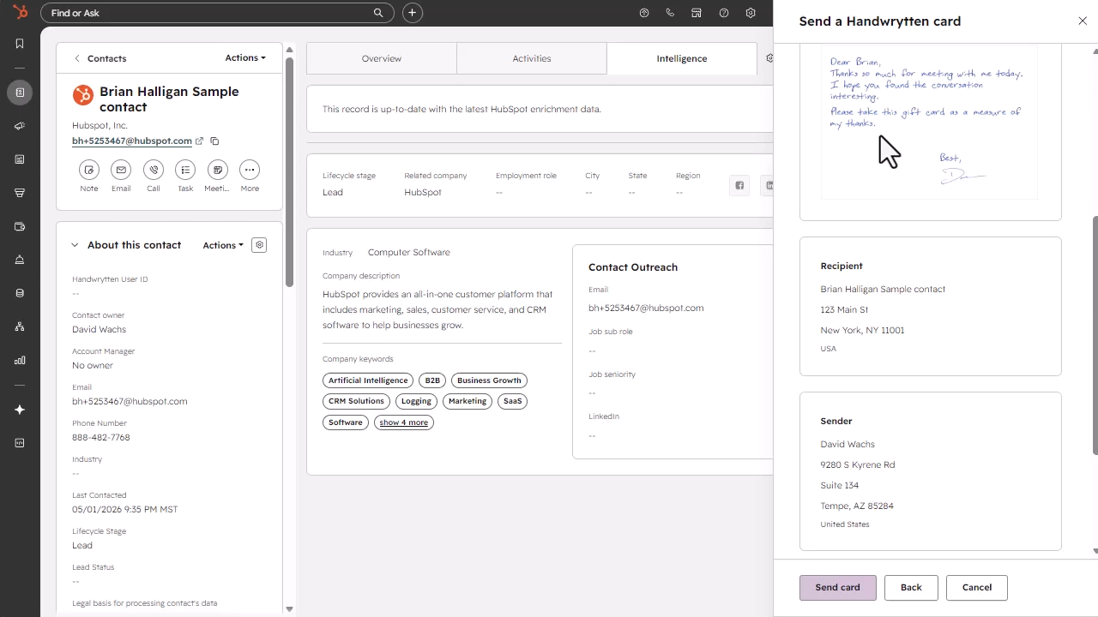Open the calling phone icon in top bar
This screenshot has width=1098, height=617.
coord(670,13)
